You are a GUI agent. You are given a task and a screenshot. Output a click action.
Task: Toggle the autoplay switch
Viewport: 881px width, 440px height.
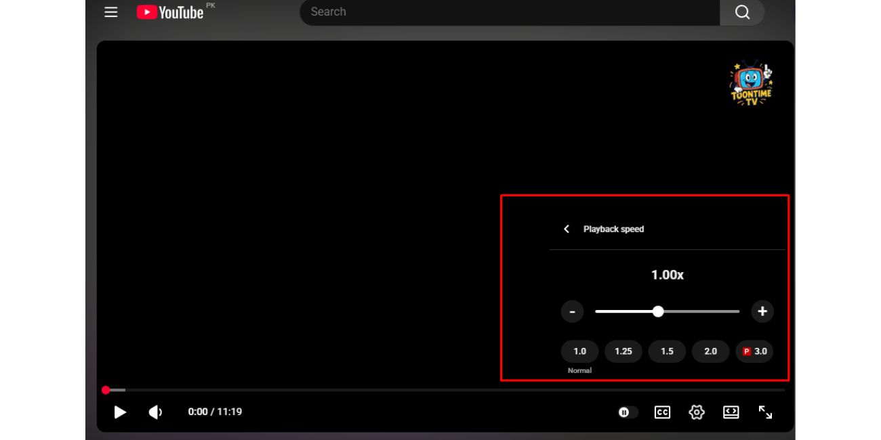pyautogui.click(x=628, y=412)
